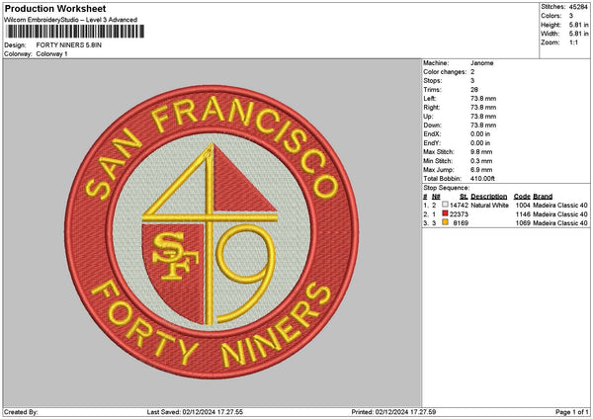
Task: Click thread code '1146'
Action: pos(523,214)
